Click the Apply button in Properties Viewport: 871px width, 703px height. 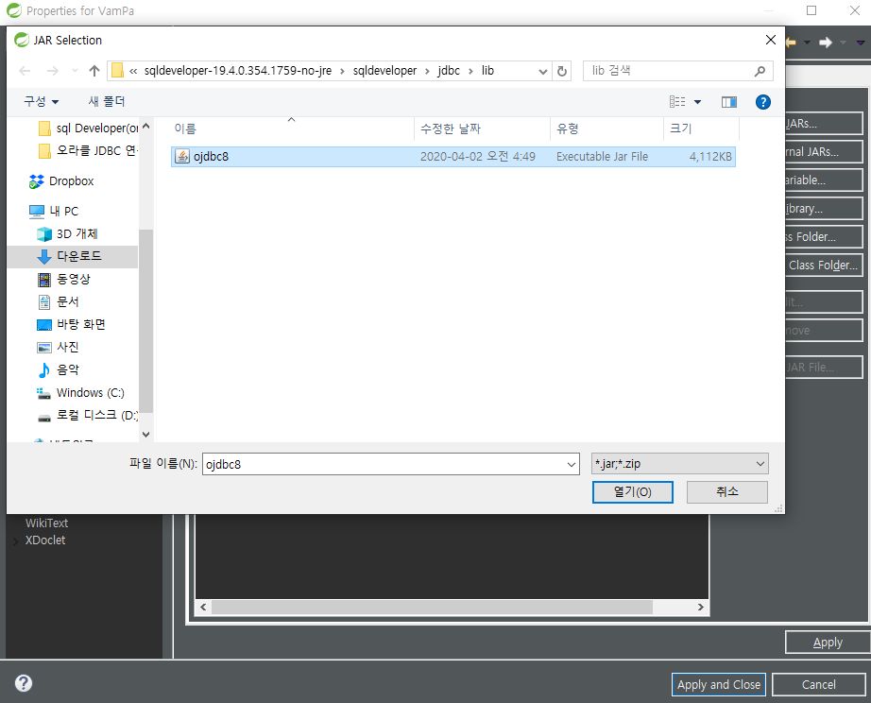pyautogui.click(x=828, y=643)
